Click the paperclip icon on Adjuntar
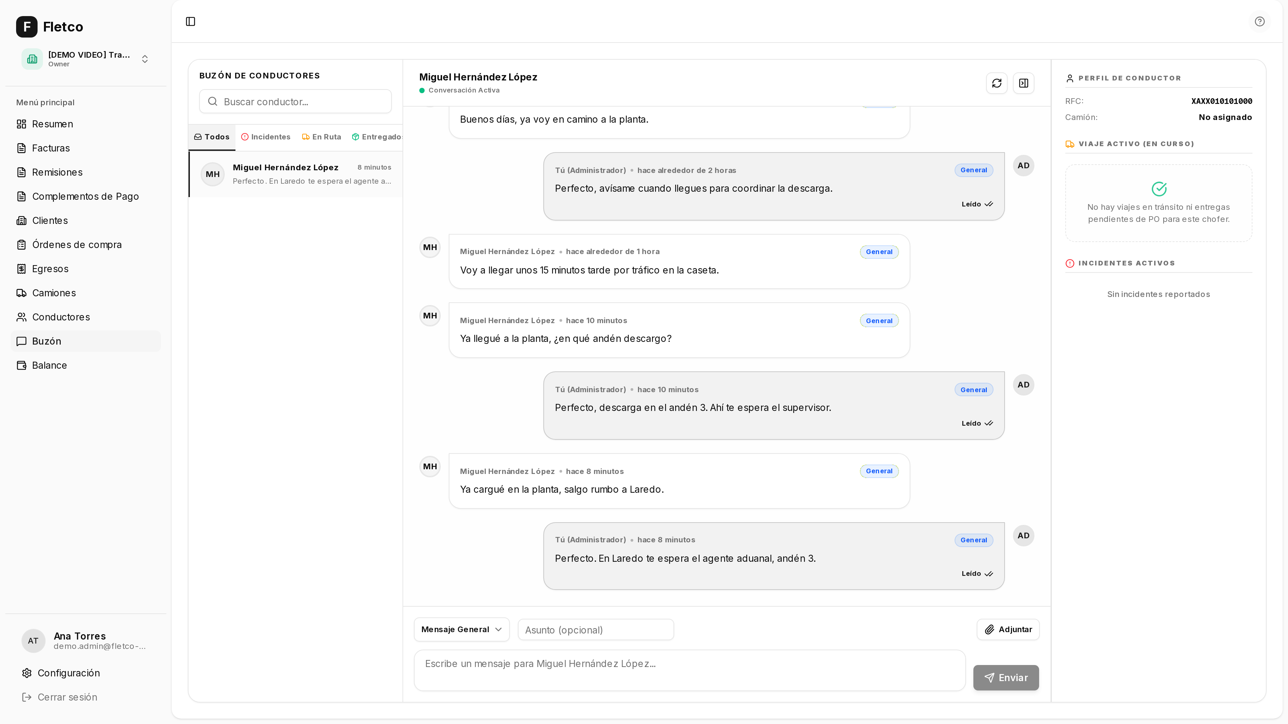 click(989, 629)
